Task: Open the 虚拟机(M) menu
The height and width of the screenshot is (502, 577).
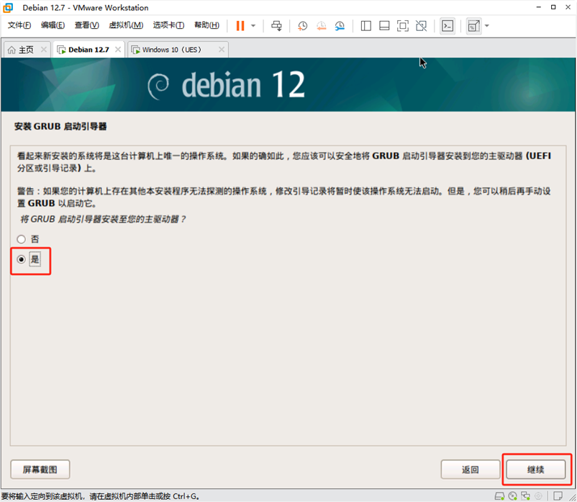Action: [126, 25]
